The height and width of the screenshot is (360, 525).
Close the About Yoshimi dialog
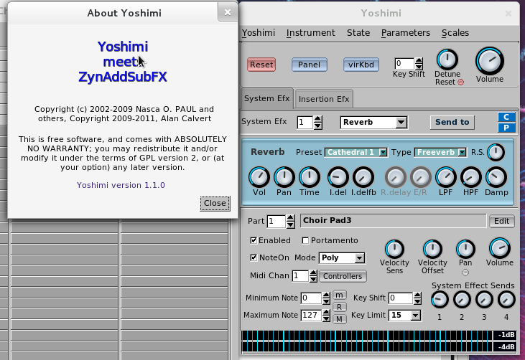click(215, 203)
